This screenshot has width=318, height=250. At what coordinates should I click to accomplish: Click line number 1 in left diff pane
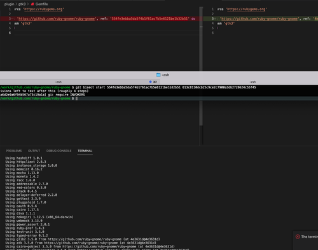click(x=10, y=9)
